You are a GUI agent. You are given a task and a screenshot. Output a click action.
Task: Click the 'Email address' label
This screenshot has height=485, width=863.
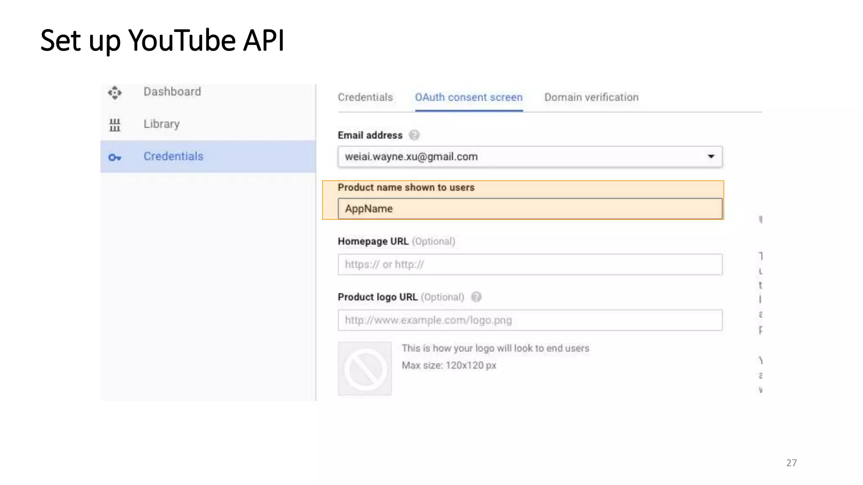370,136
